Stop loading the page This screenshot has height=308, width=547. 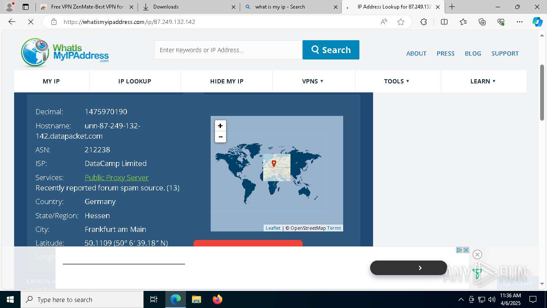[31, 22]
